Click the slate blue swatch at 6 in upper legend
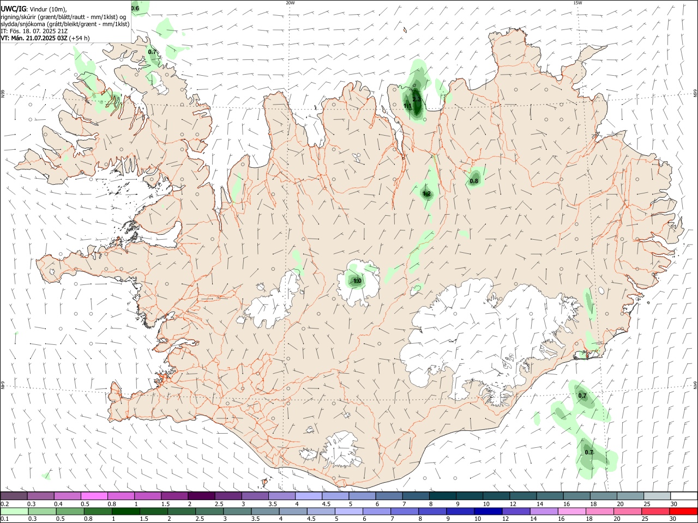 click(389, 496)
